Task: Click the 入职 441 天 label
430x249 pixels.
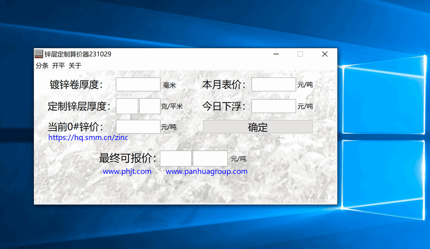Action: pyautogui.click(x=321, y=197)
